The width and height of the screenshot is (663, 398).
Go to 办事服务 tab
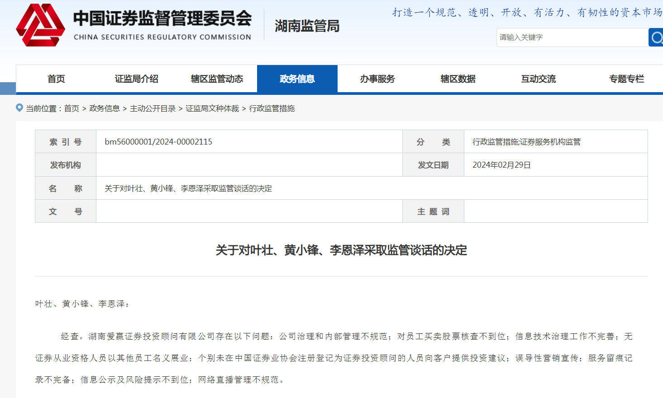click(x=377, y=79)
